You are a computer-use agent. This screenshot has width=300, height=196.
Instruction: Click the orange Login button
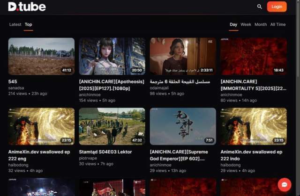pyautogui.click(x=277, y=7)
